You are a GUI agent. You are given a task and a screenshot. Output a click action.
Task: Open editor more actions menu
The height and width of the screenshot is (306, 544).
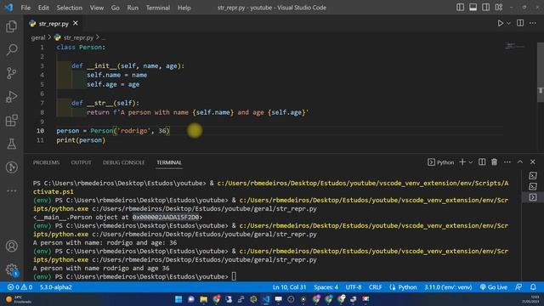click(533, 23)
